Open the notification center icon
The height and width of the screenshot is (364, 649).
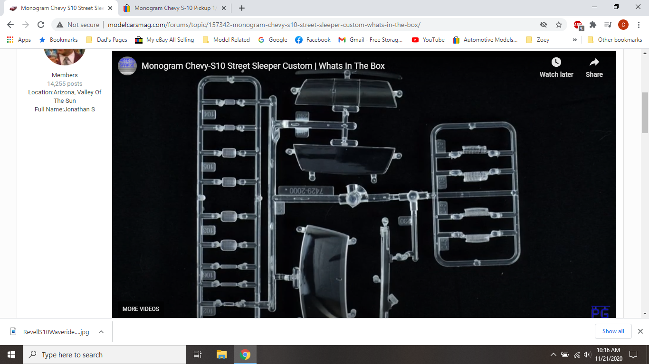(633, 355)
